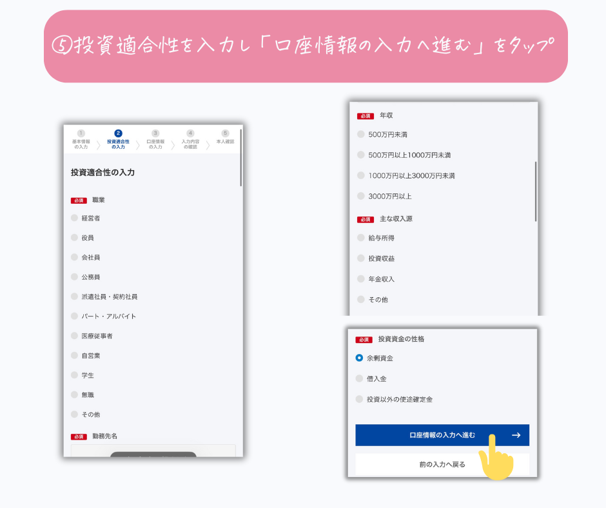Select the 余剰資金 radio button
This screenshot has height=508, width=606.
360,358
